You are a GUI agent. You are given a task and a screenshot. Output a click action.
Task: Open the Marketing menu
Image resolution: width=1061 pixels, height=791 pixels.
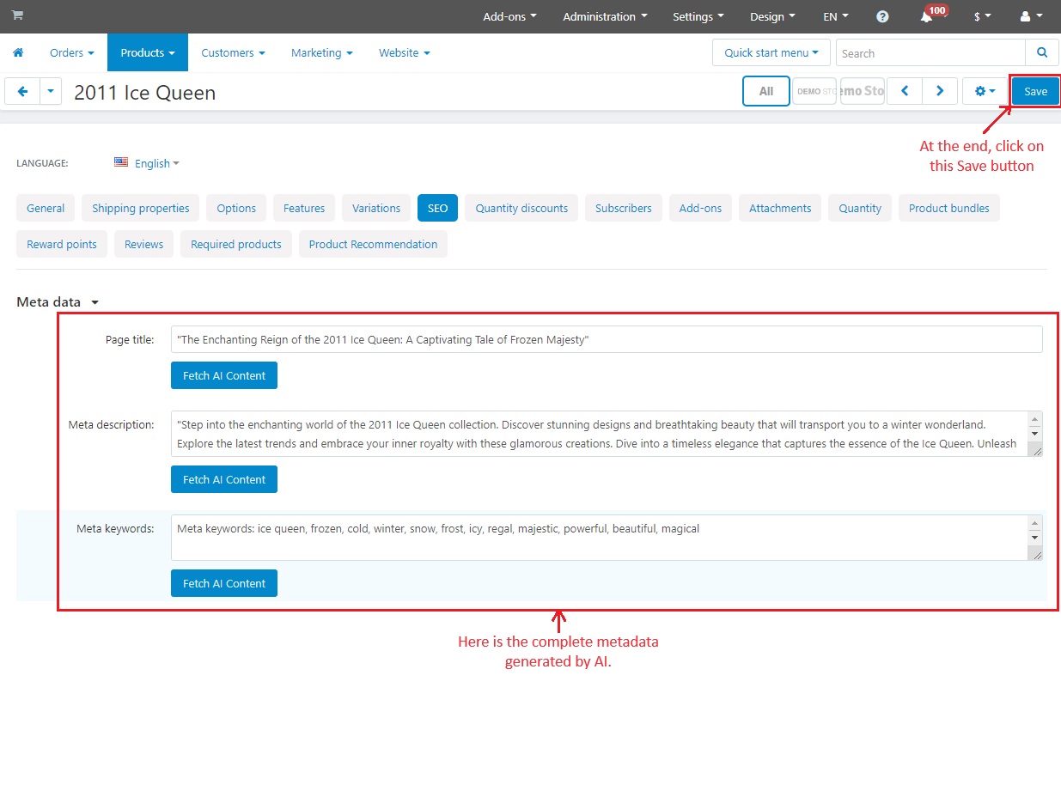(x=321, y=52)
